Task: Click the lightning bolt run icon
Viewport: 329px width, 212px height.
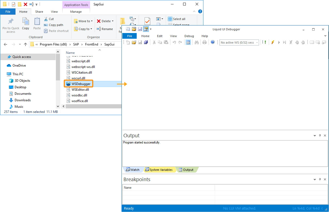Action: pos(273,42)
